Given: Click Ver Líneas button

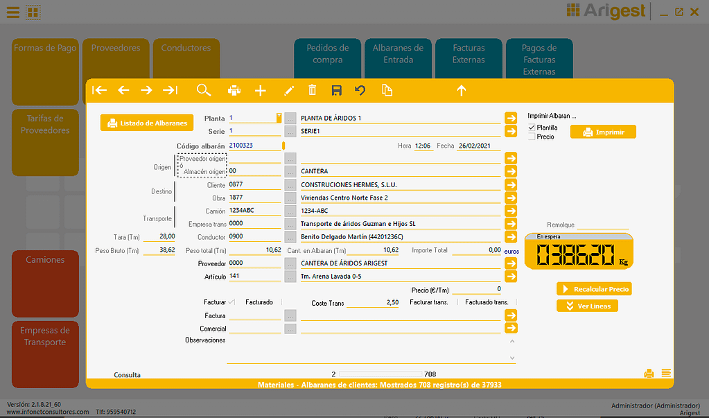Looking at the screenshot, I should [587, 306].
